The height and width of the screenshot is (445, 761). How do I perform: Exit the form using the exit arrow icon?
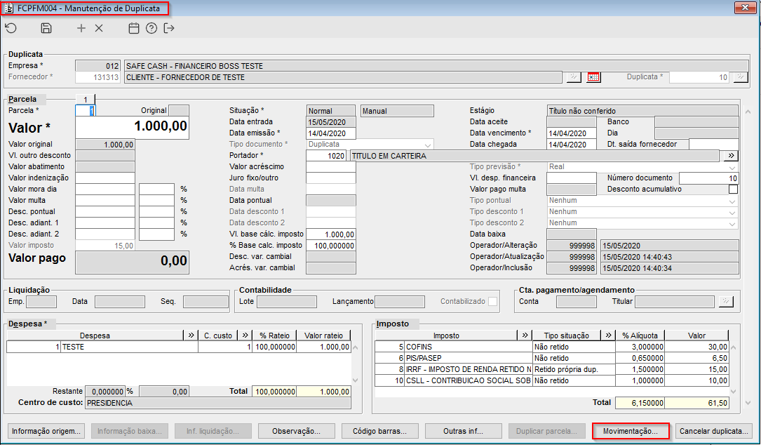169,28
